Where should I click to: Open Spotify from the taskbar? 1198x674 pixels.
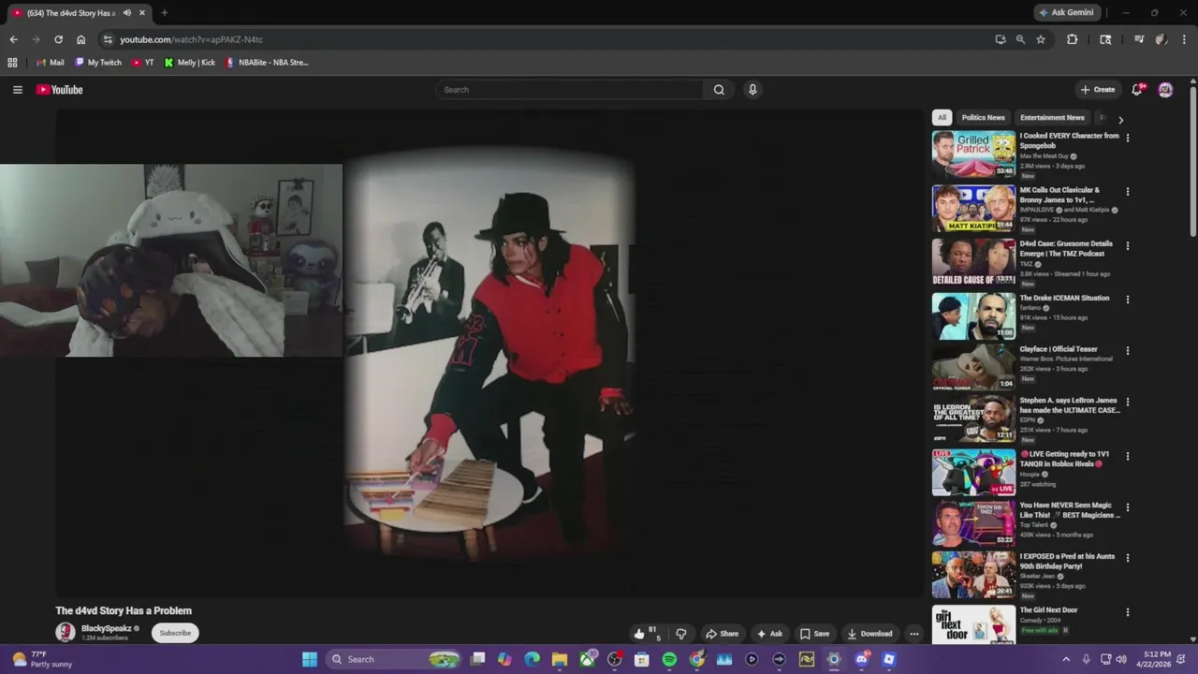pyautogui.click(x=669, y=659)
